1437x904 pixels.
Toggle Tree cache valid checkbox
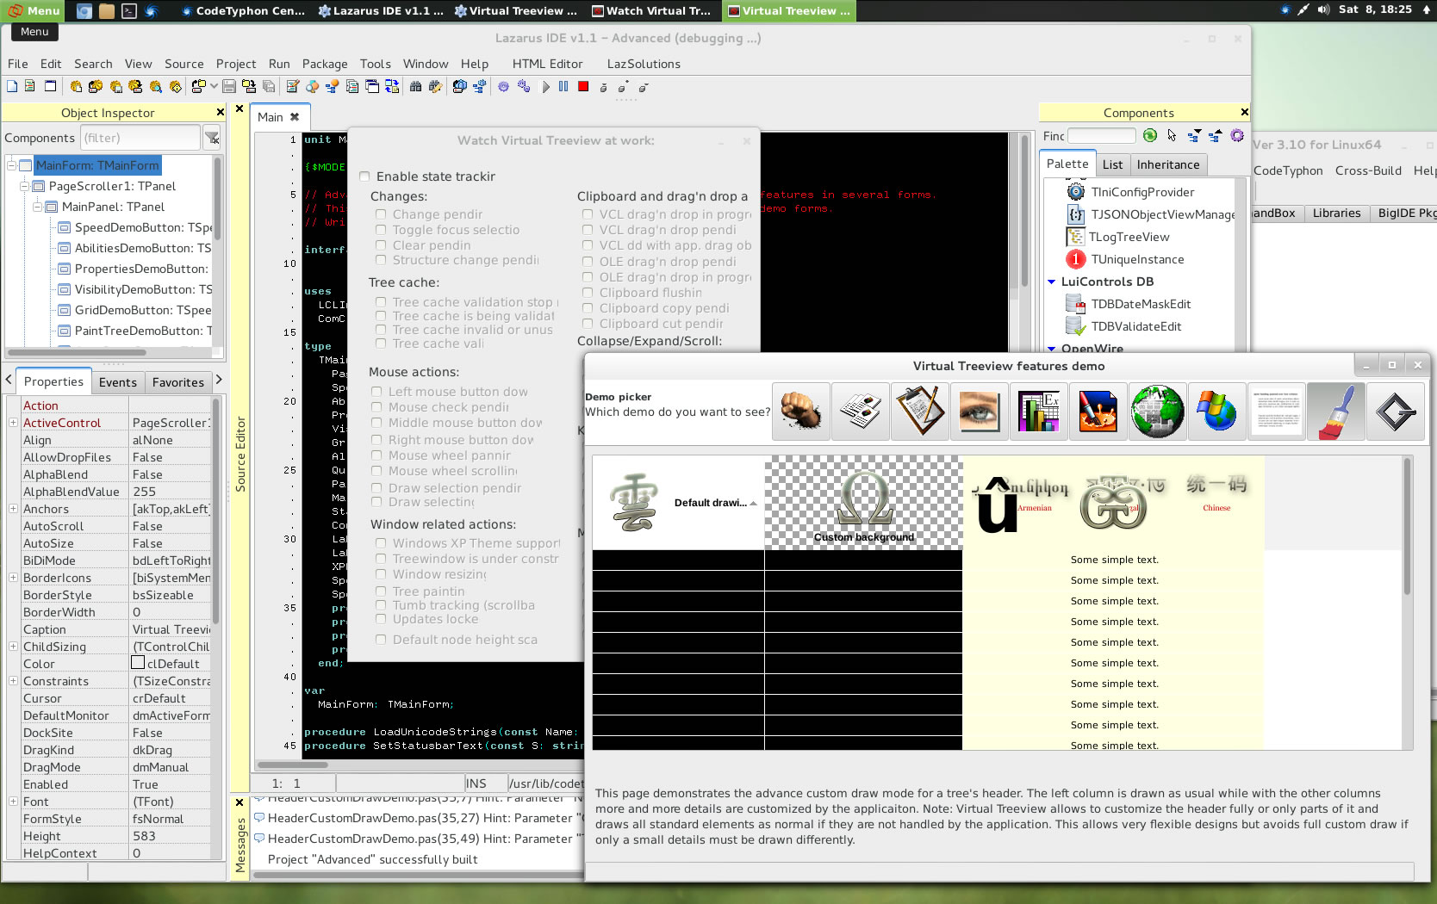point(381,344)
